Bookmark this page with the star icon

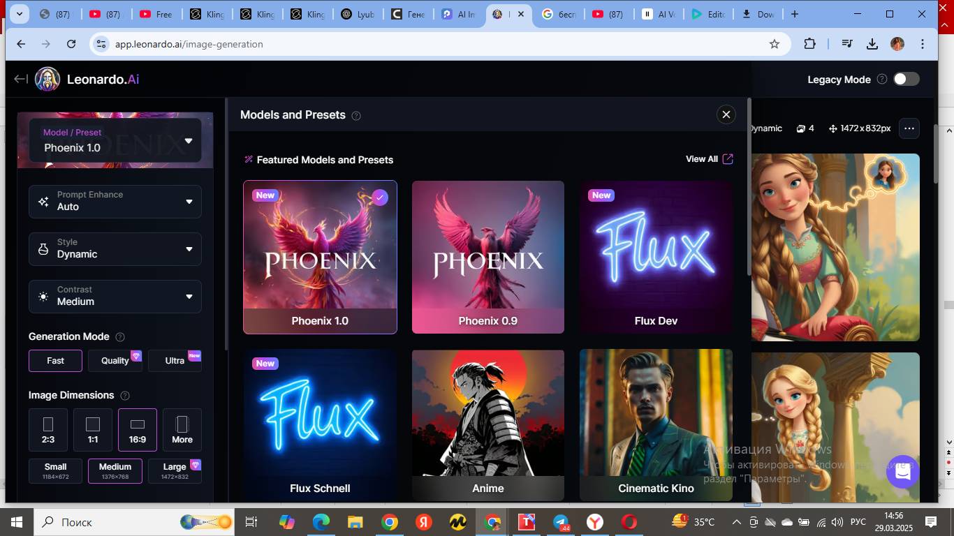775,44
